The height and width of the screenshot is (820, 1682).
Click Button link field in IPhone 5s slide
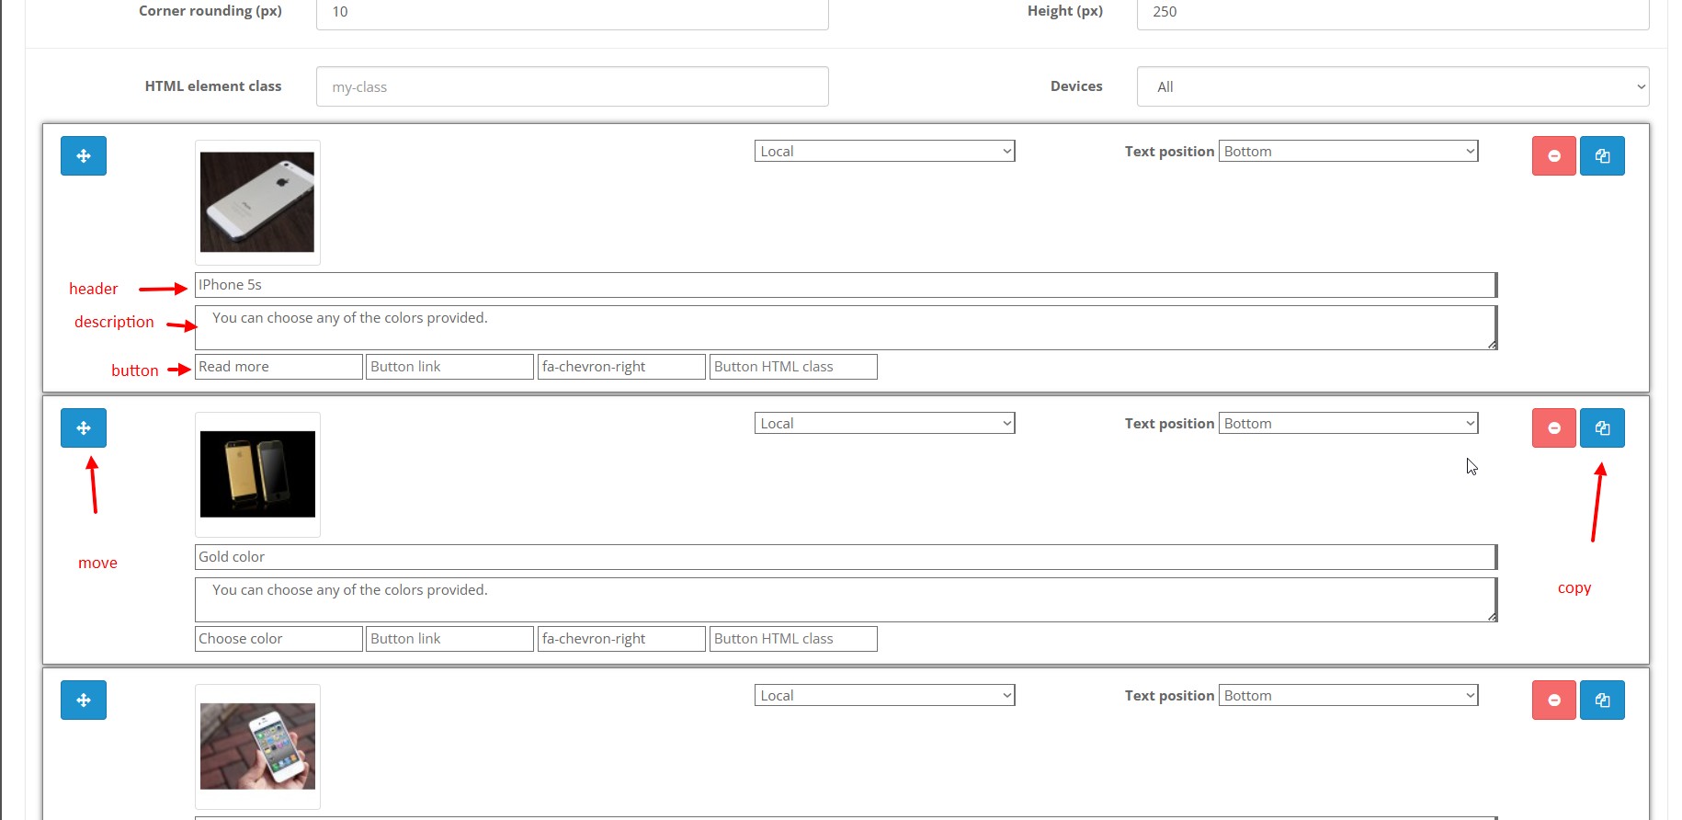449,367
